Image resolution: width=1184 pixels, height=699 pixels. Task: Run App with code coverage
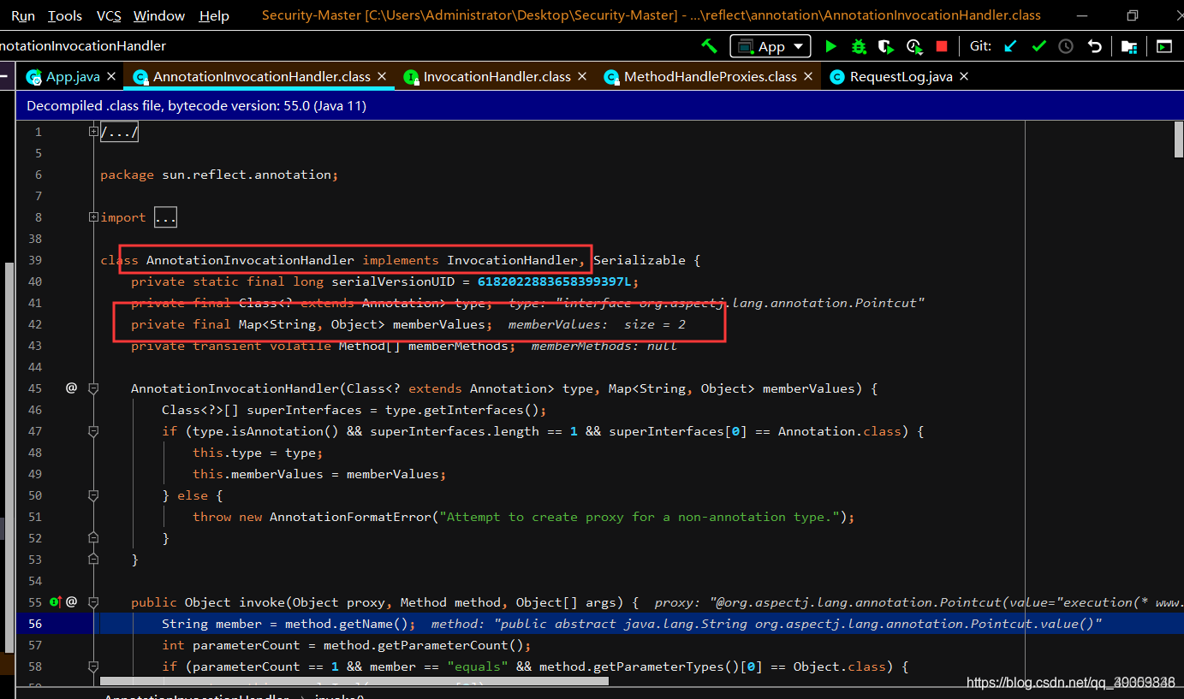tap(885, 46)
